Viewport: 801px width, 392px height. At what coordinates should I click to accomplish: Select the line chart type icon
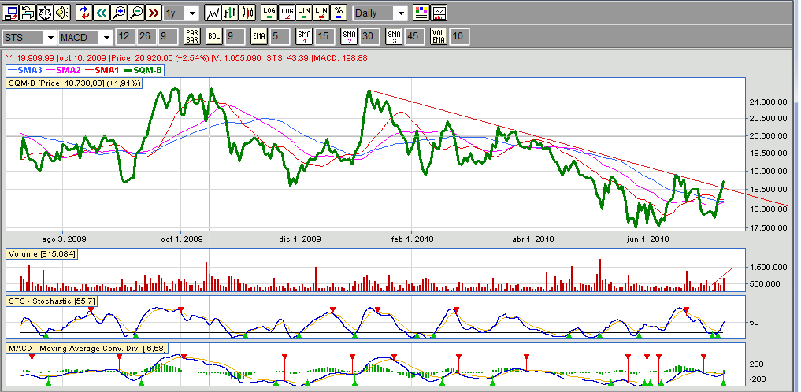213,13
